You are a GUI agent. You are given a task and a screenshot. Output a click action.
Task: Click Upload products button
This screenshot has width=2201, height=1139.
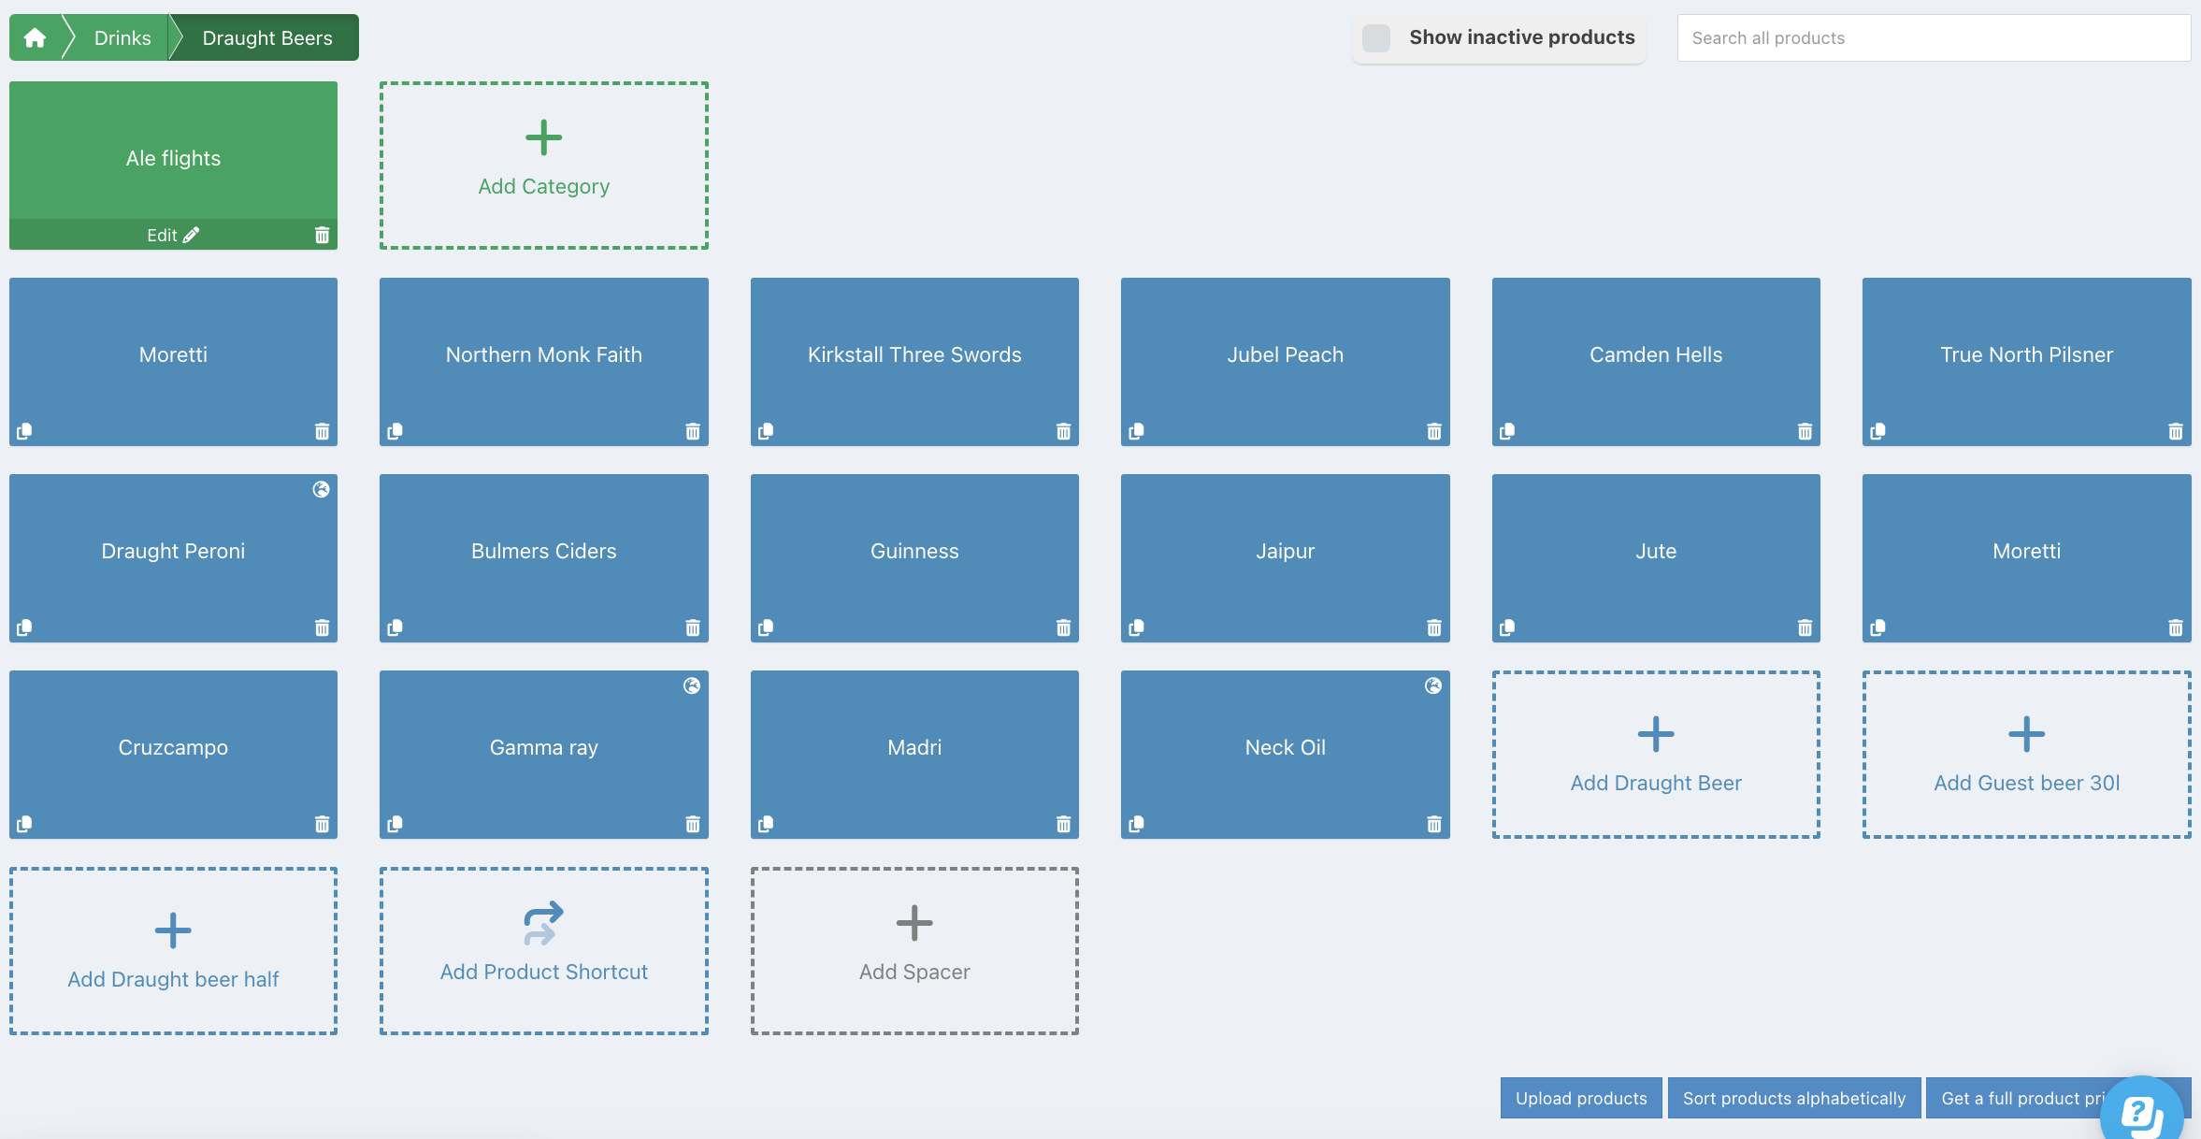click(x=1580, y=1098)
